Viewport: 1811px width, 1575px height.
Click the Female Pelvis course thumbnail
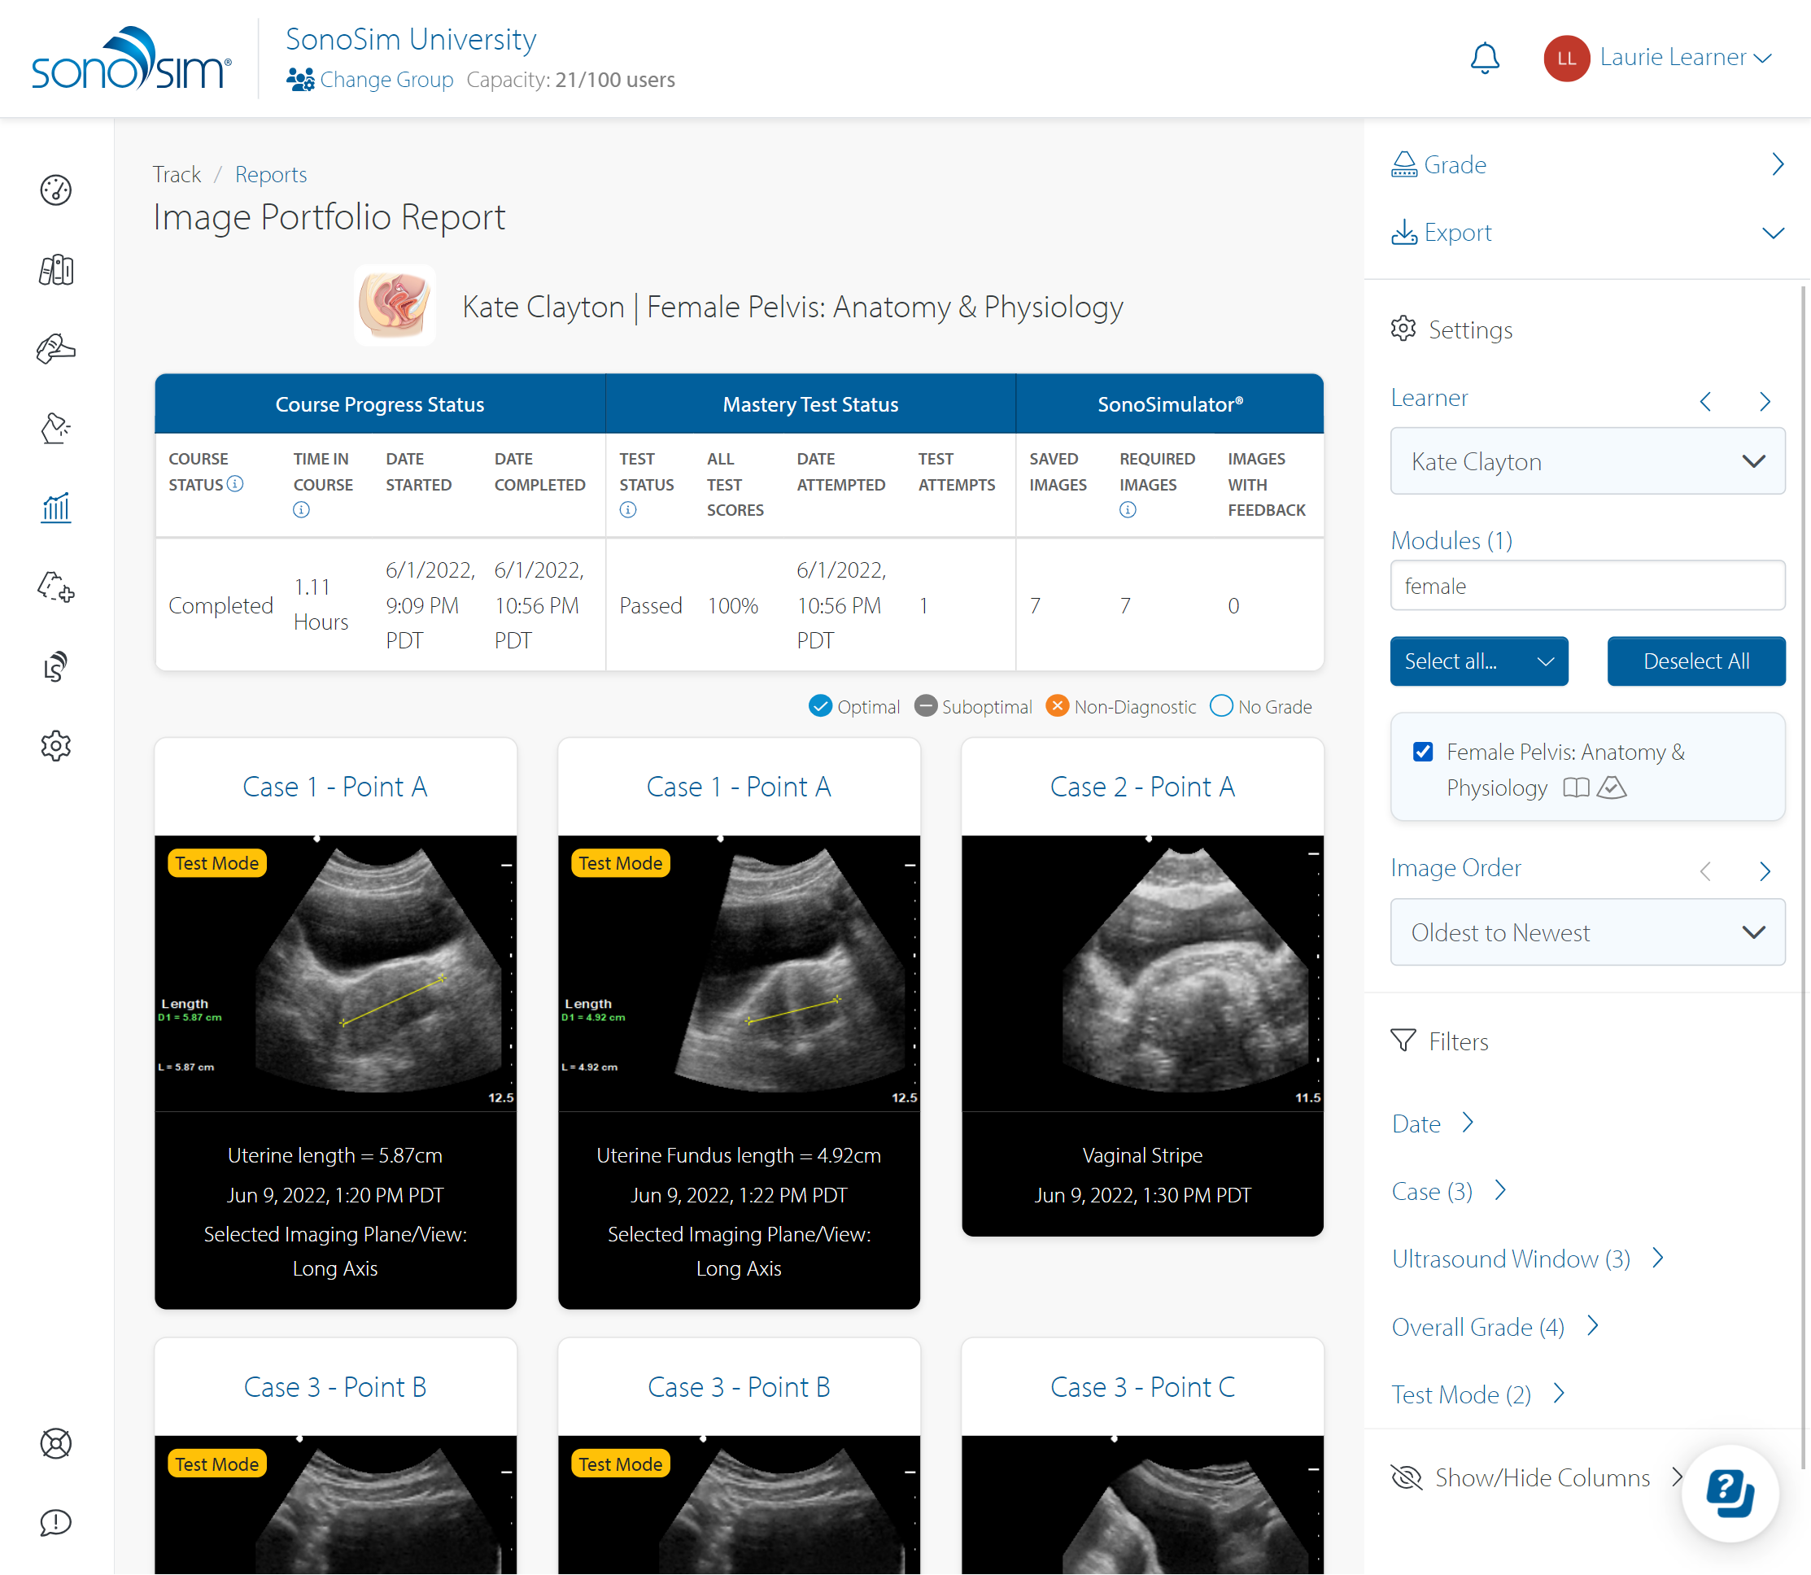tap(395, 306)
